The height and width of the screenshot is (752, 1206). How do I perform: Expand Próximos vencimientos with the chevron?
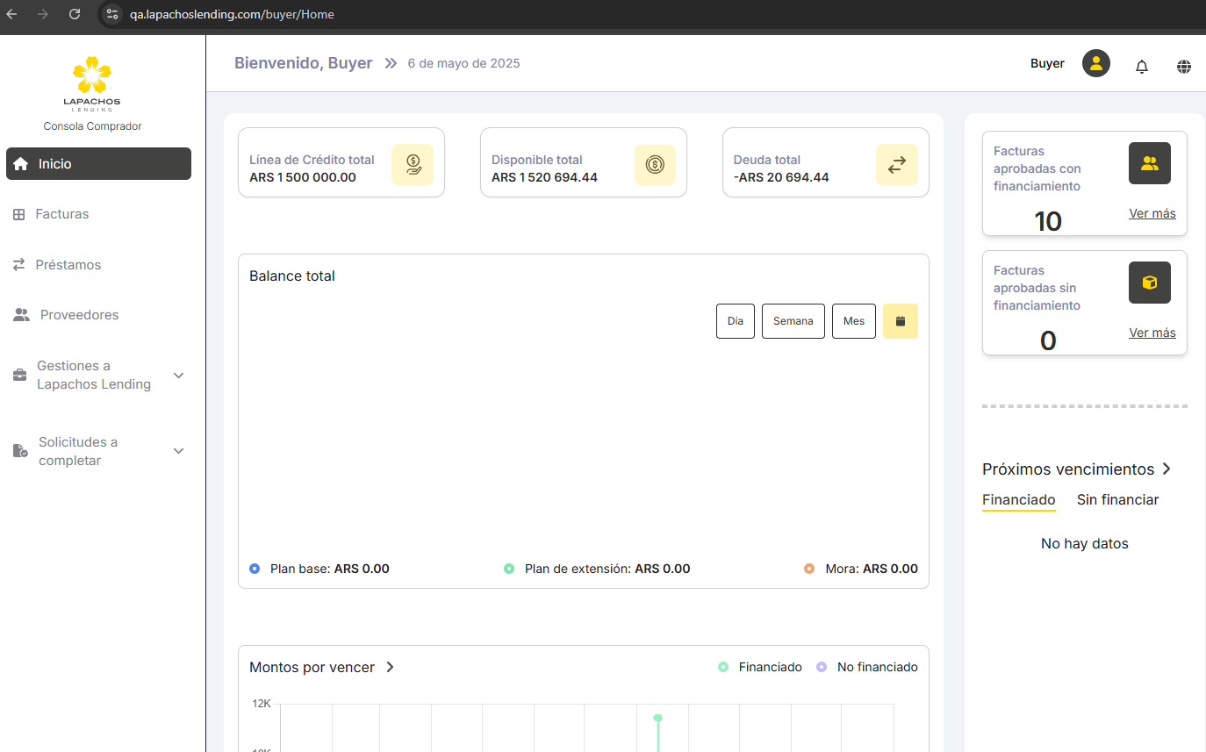tap(1167, 469)
